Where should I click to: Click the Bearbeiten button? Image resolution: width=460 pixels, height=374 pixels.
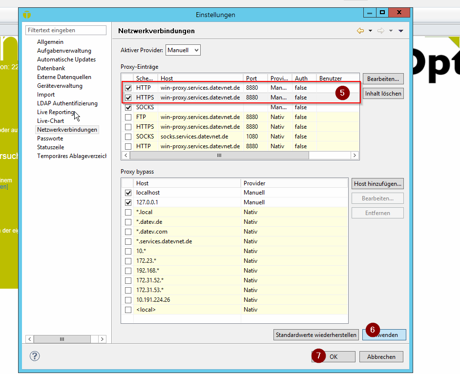(383, 79)
